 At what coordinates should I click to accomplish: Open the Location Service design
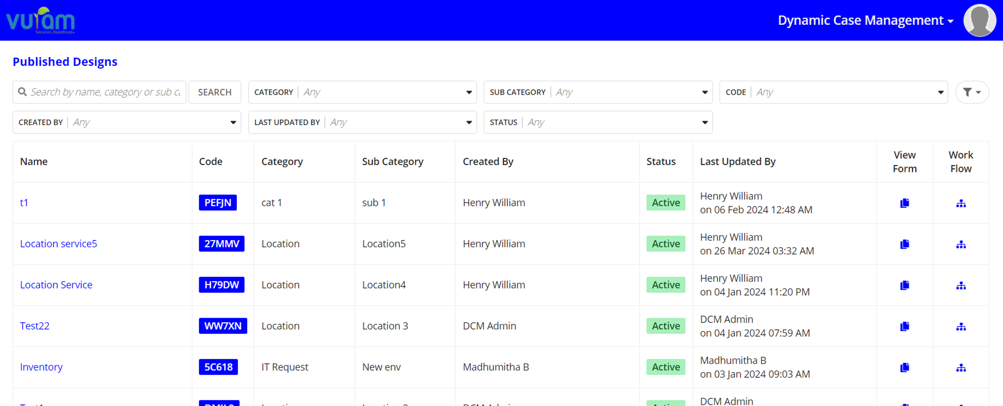click(x=56, y=285)
